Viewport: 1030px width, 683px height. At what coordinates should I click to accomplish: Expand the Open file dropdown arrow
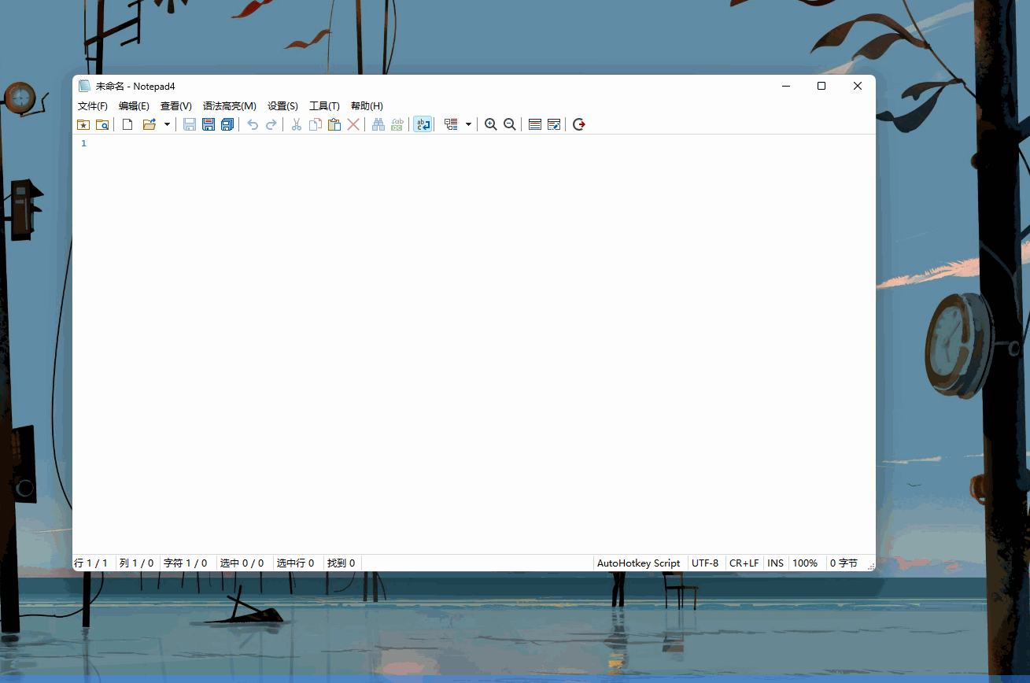(x=167, y=124)
